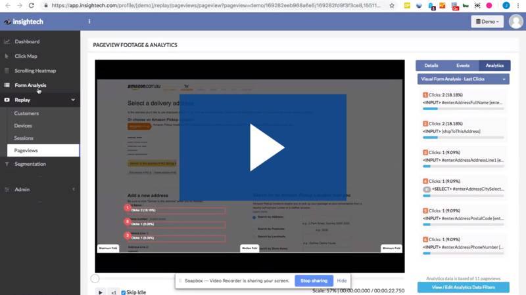Toggle the eye icon beside enterAddressCitySelect
Viewport: 526px width, 295px height.
pyautogui.click(x=427, y=189)
